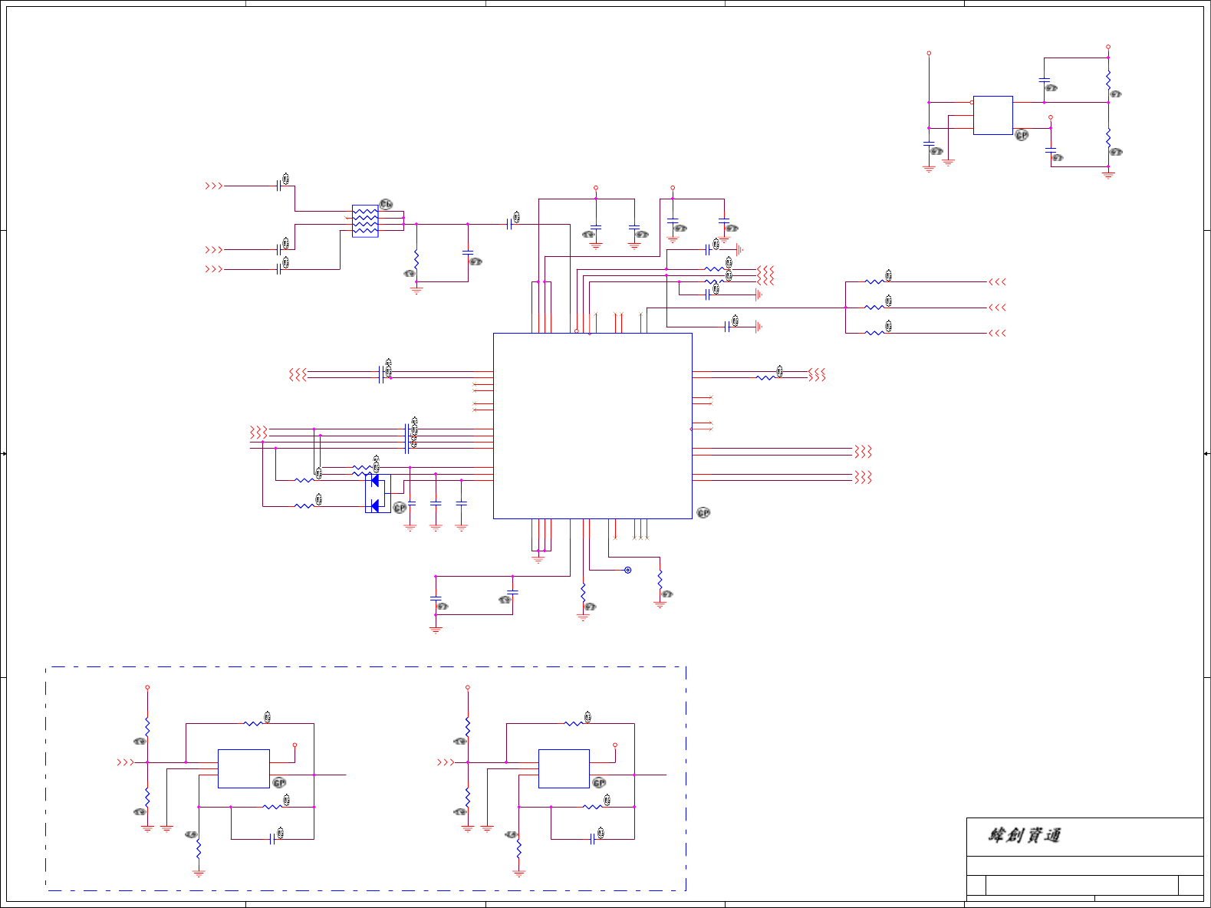Select the bottom output port of the three-resistor group
Image resolution: width=1211 pixels, height=908 pixels.
tap(997, 333)
